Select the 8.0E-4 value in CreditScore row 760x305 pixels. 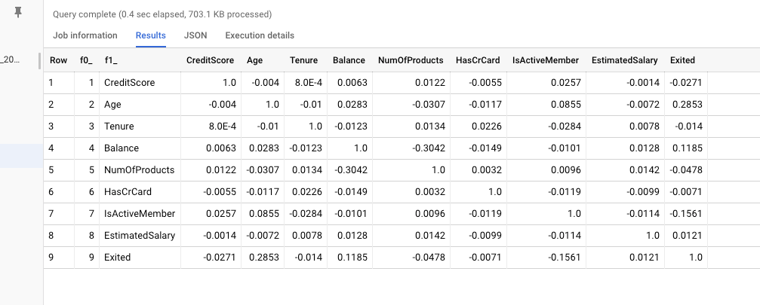[309, 82]
